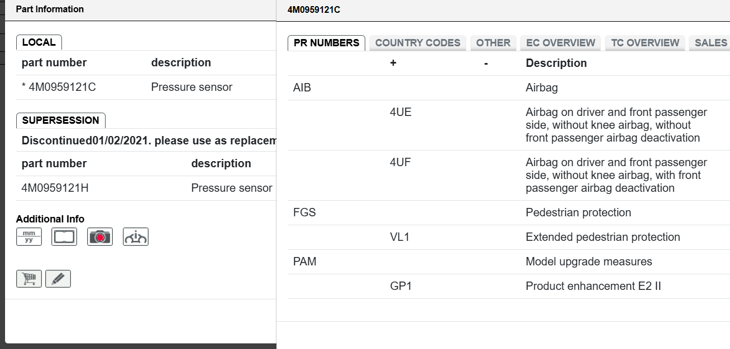Select the GP1 product enhancement row

coord(509,286)
